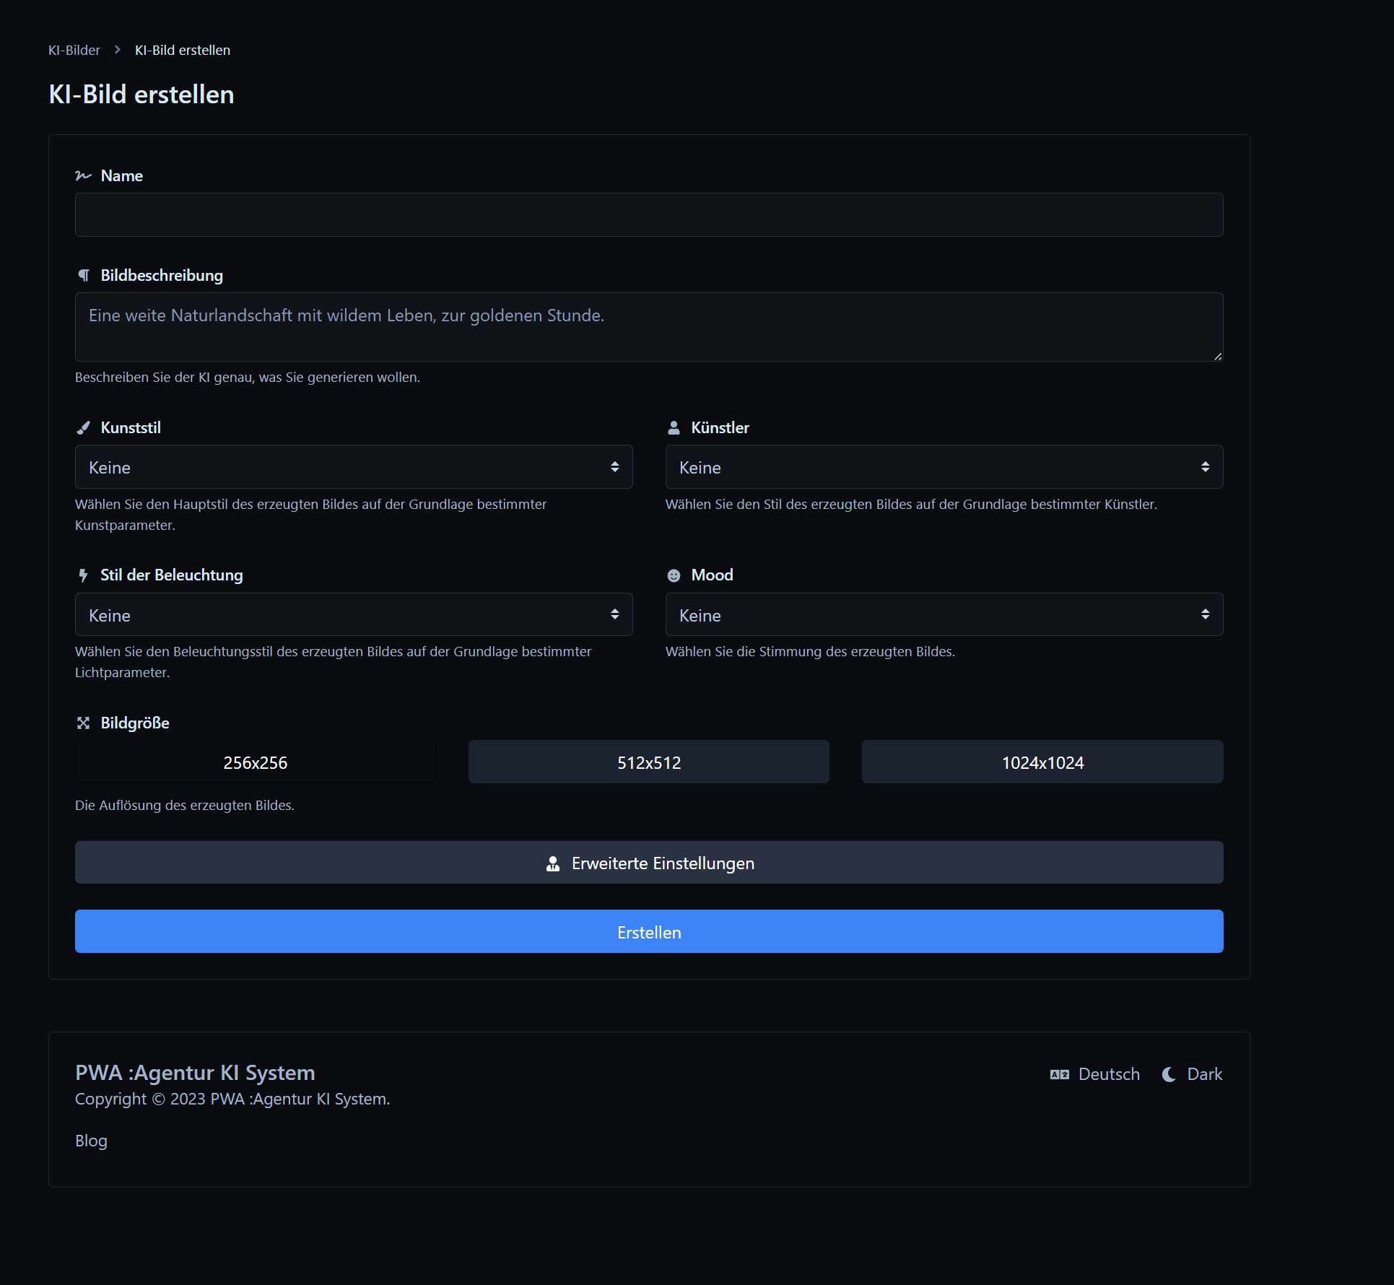Go to KI-Bilder breadcrumb link

(x=74, y=51)
